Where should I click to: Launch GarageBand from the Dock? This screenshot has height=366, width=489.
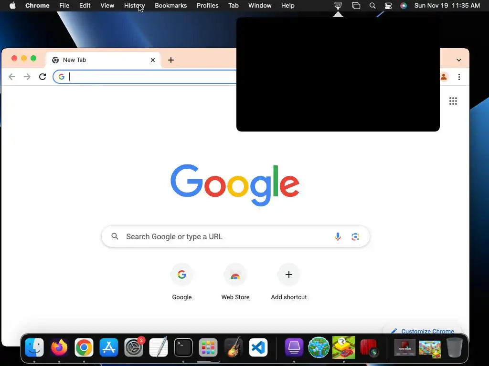click(233, 347)
